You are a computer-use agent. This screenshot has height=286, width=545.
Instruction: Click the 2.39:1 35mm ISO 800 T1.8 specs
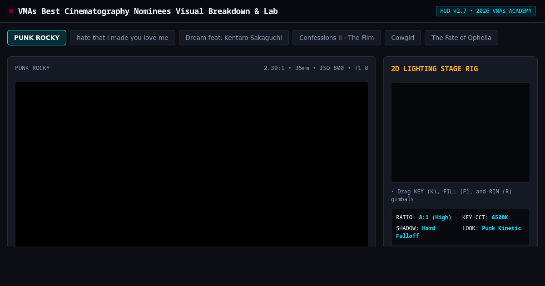point(316,68)
